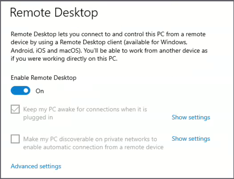234x179 pixels.
Task: Click "if you were working directly on this PC" line
Action: click(64, 58)
